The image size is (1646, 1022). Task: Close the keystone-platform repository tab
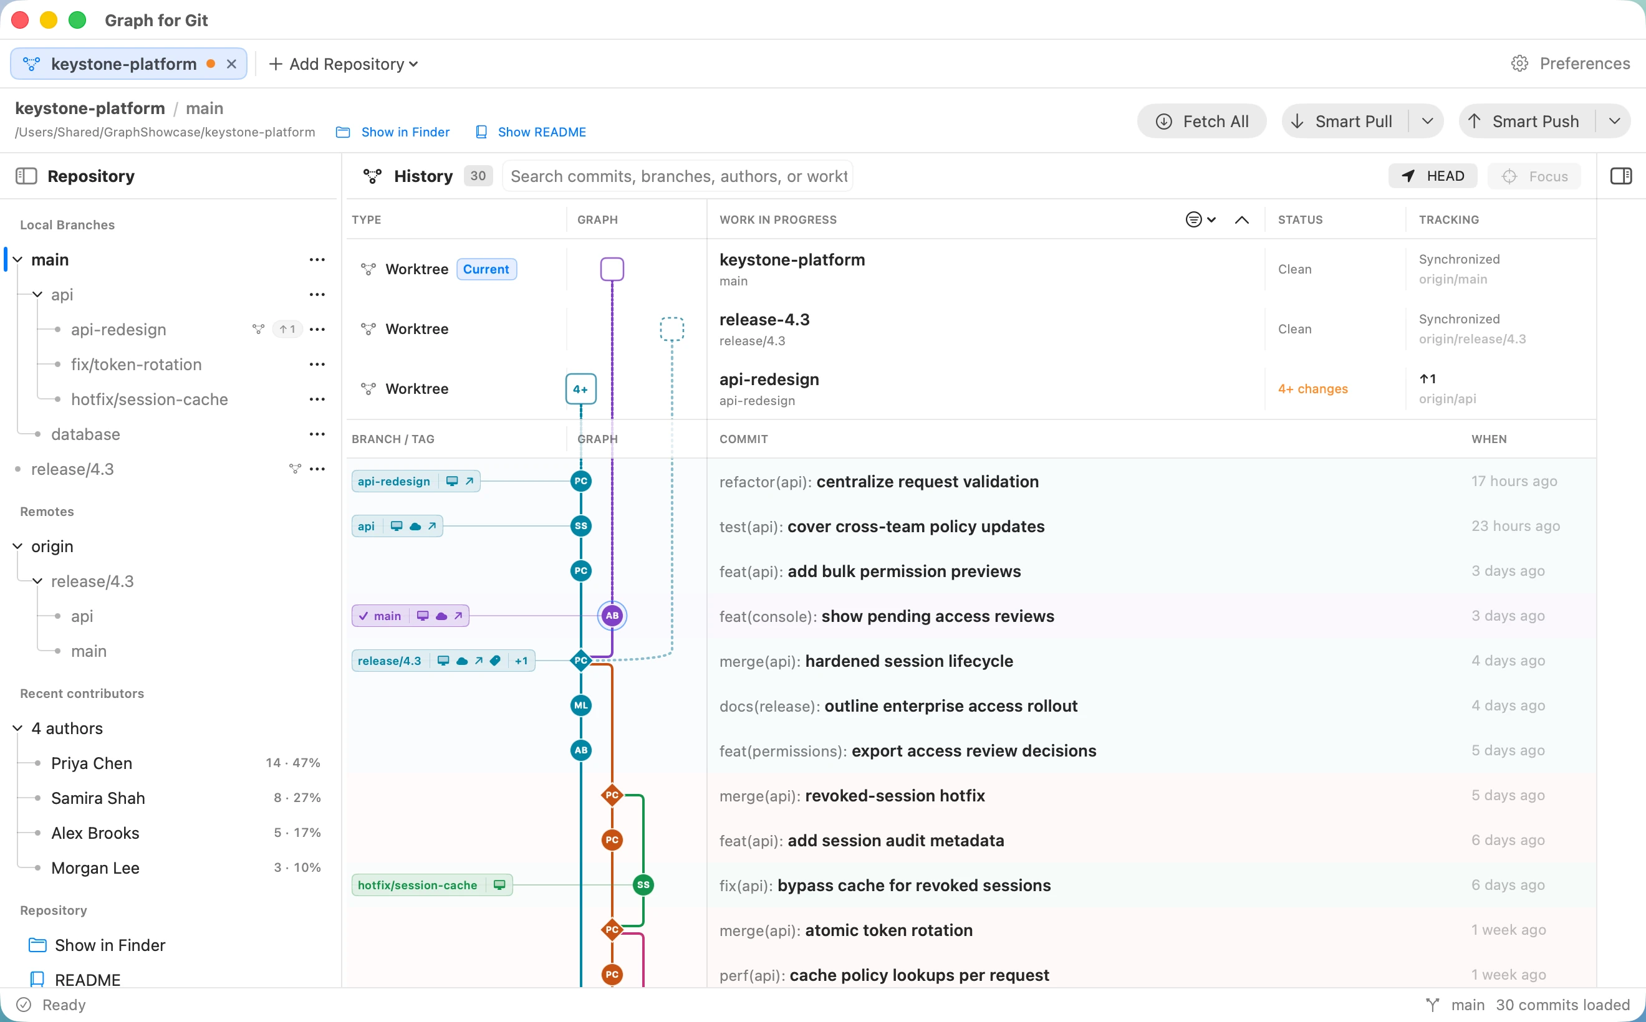(231, 64)
